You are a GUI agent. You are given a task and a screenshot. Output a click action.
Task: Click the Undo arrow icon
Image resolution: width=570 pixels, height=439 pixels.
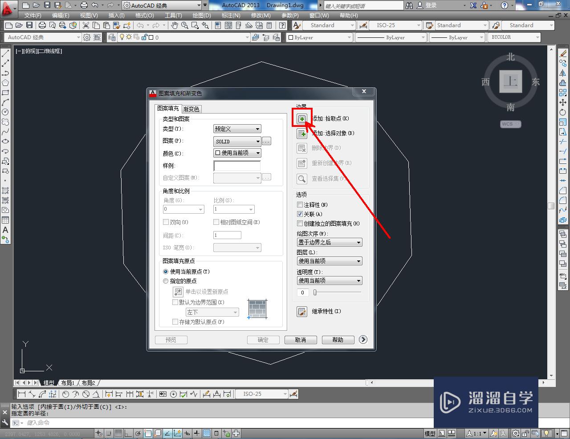pyautogui.click(x=141, y=25)
